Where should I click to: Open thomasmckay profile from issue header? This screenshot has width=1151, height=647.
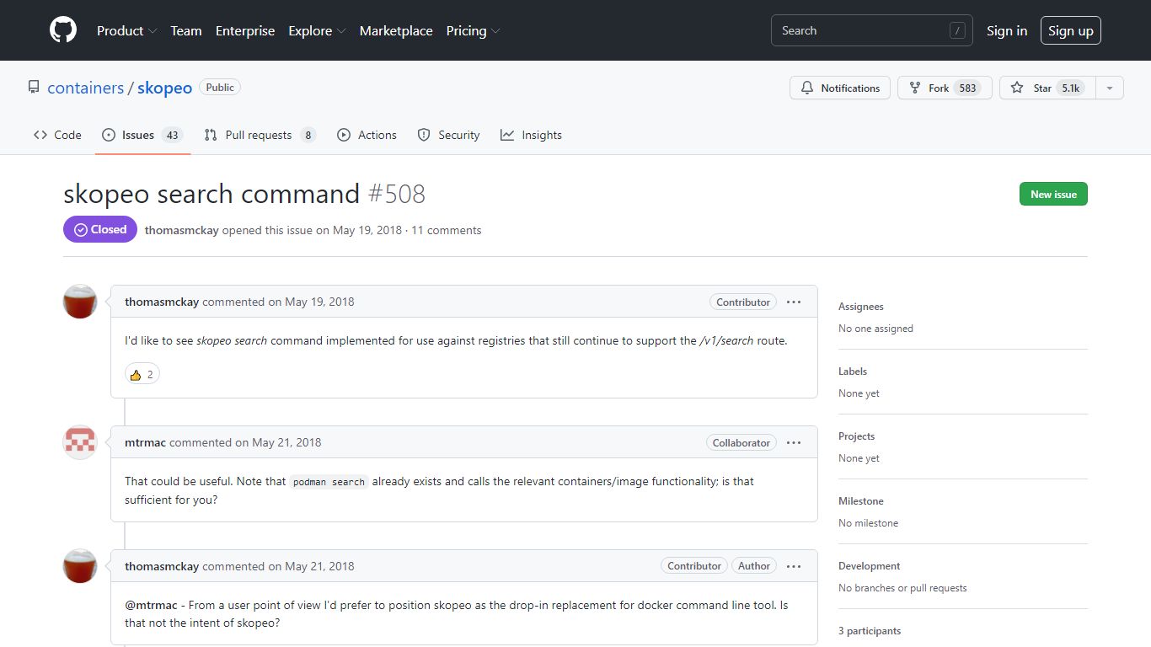tap(181, 230)
